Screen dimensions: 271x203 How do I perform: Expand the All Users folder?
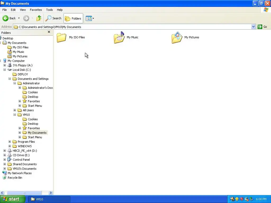tap(15, 110)
